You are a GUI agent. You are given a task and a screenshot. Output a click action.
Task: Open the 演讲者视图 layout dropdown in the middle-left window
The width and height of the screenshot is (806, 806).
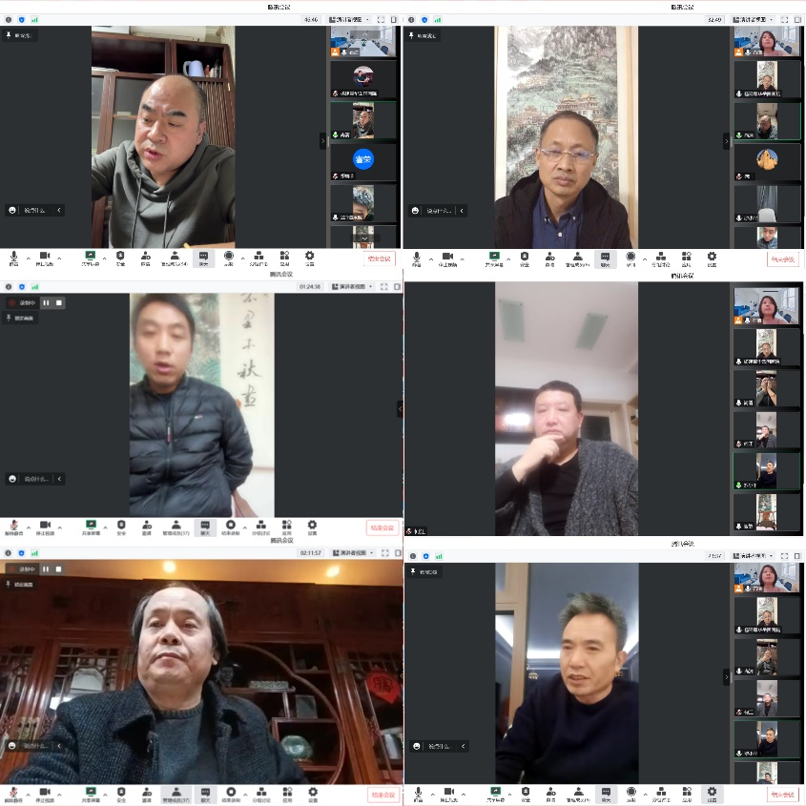(354, 286)
